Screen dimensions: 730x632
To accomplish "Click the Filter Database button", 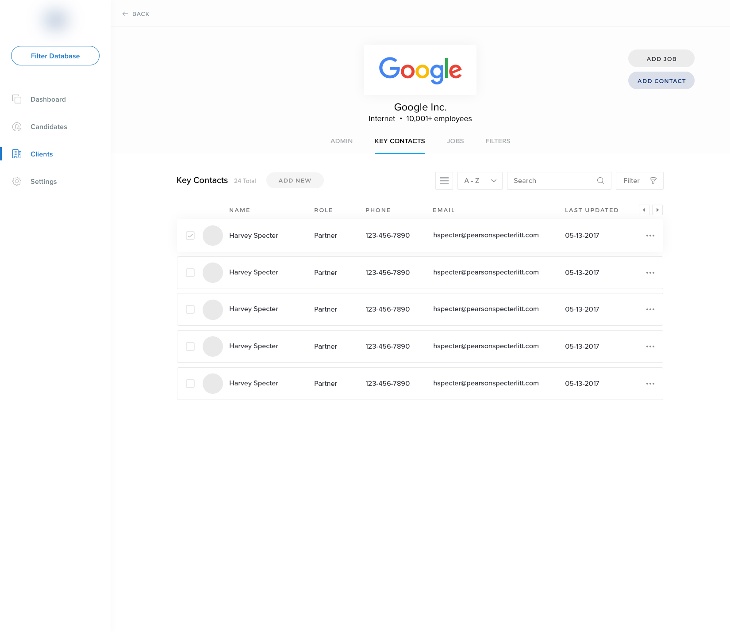I will (55, 56).
